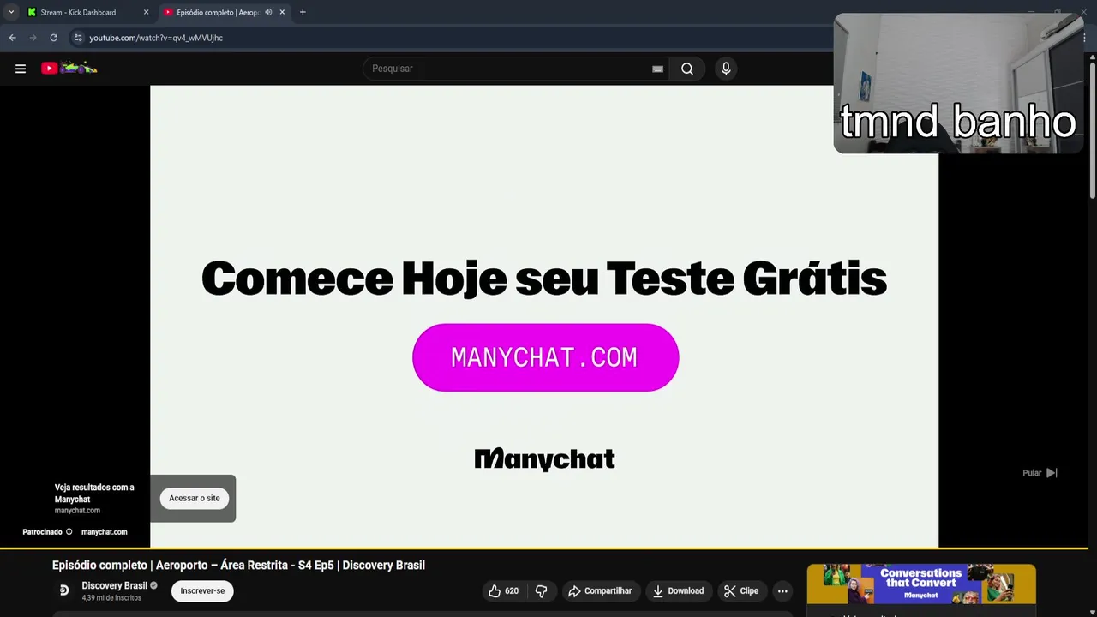The height and width of the screenshot is (617, 1097).
Task: Expand the tab search dropdown arrow
Action: 10,12
